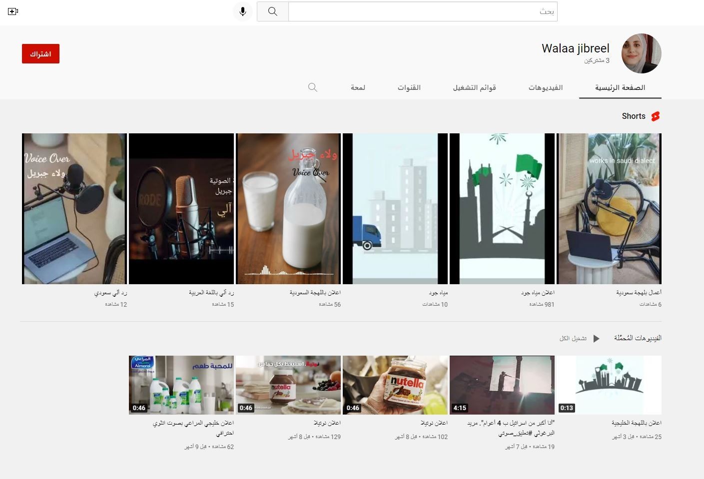Screen dimensions: 704x479
Task: Click the اعلان مياه جود short title
Action: (x=537, y=292)
